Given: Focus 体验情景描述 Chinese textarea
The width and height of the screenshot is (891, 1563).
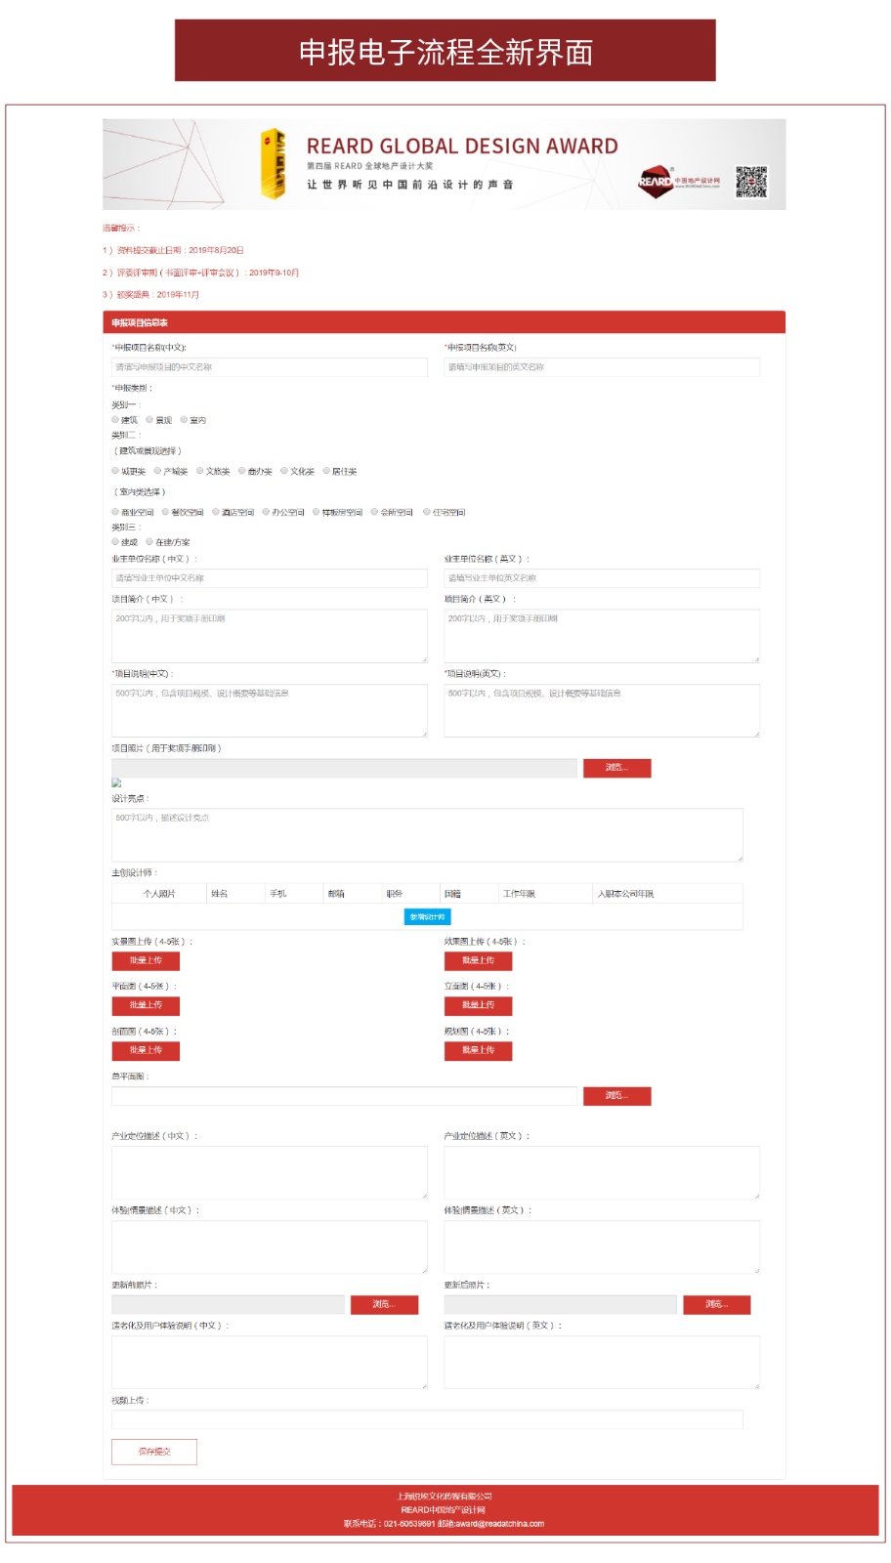Looking at the screenshot, I should (x=270, y=1247).
